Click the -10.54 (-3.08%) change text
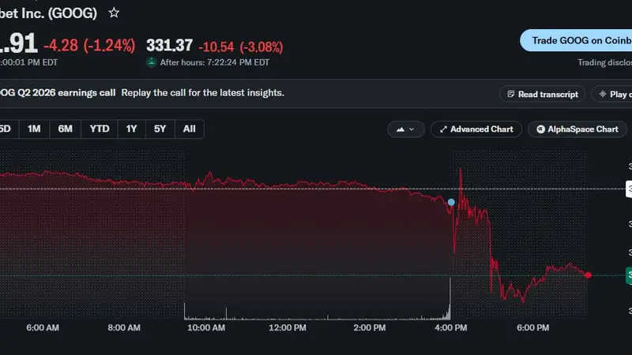This screenshot has width=632, height=355. tap(241, 47)
